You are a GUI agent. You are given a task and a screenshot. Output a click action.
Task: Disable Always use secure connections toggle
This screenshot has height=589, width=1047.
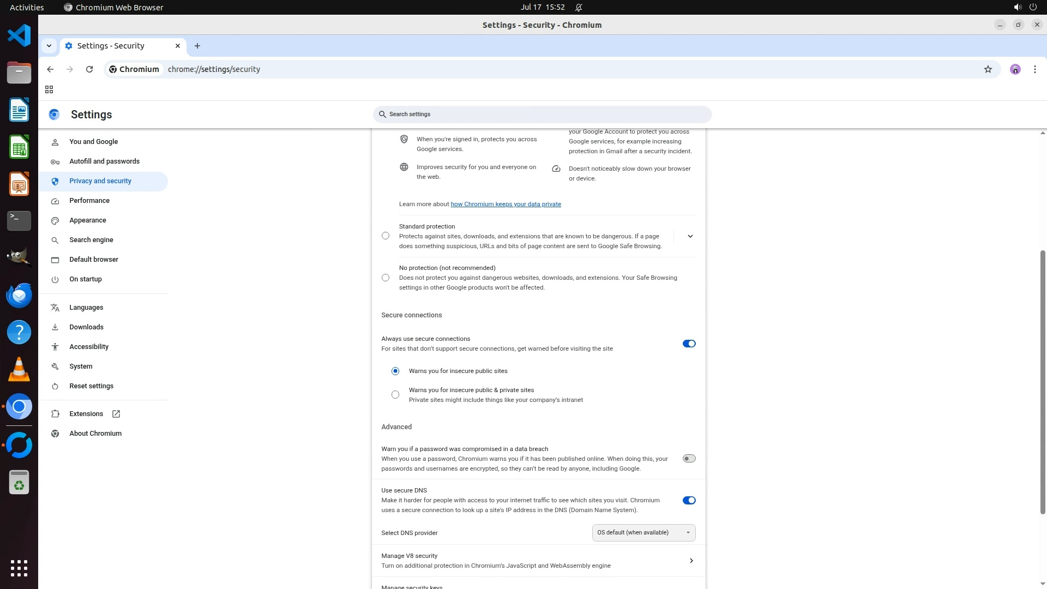pos(689,344)
